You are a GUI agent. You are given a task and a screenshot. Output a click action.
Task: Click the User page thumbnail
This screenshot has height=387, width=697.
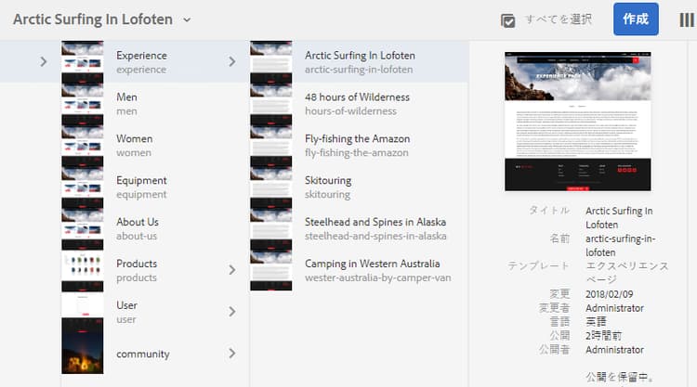(x=82, y=304)
